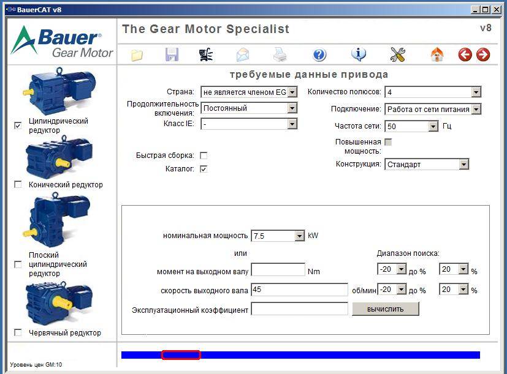
Task: Open file with the folder icon
Action: point(137,55)
